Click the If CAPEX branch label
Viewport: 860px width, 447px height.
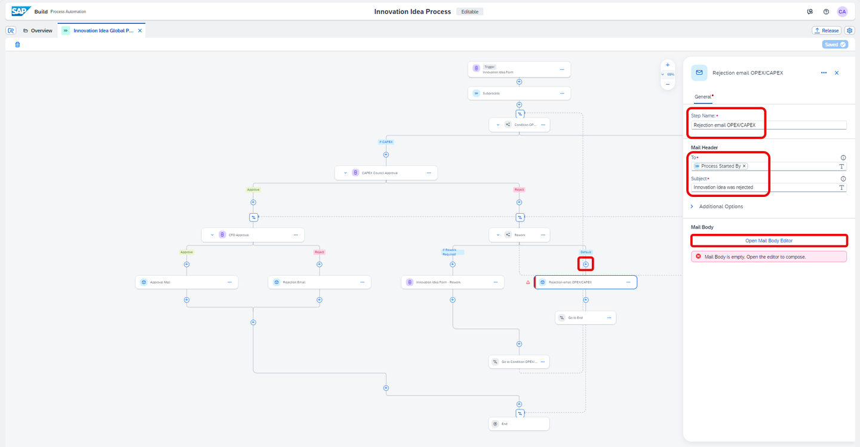coord(386,142)
